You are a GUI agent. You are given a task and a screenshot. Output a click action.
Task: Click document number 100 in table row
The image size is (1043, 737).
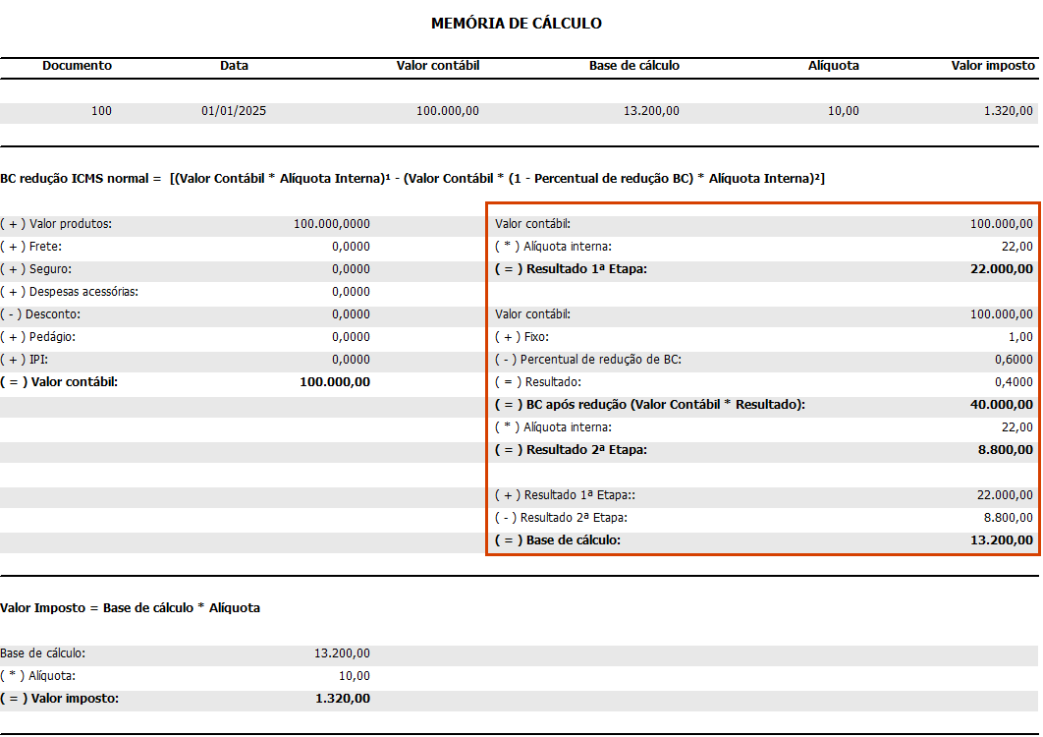(101, 111)
